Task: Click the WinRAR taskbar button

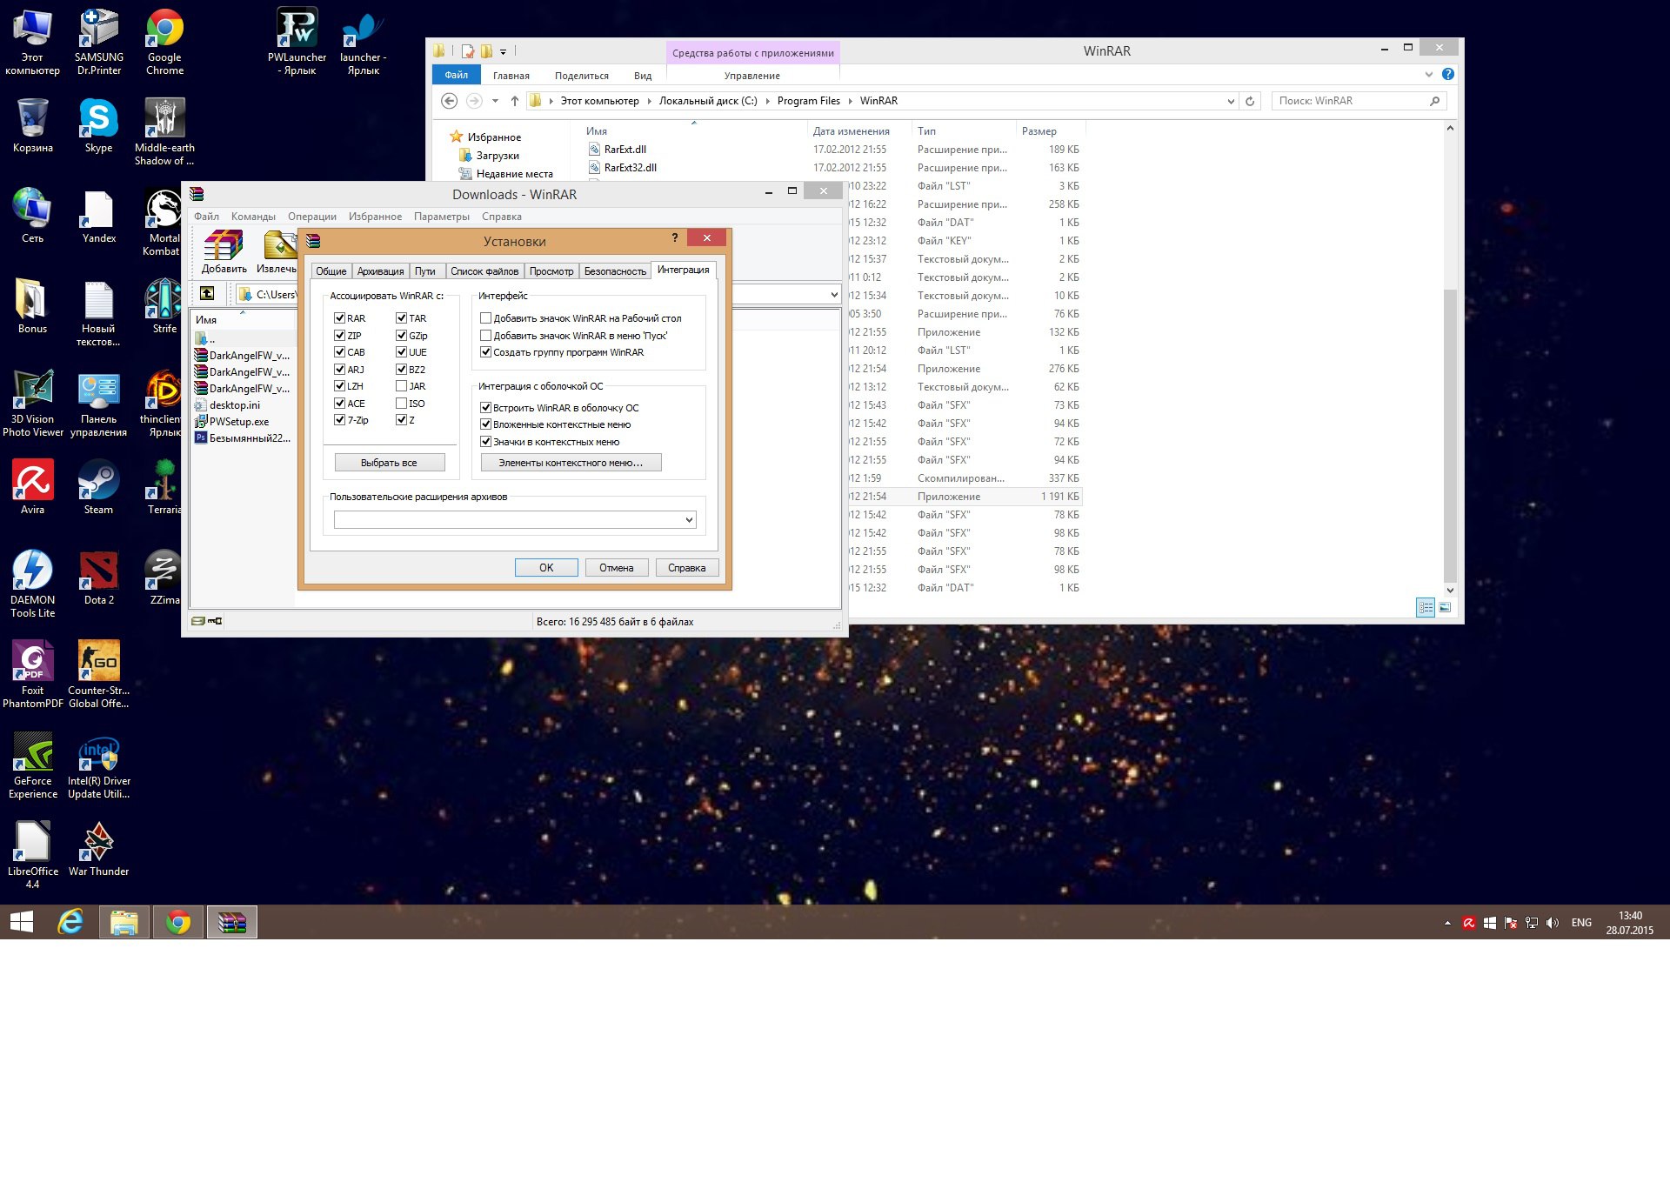Action: click(232, 922)
